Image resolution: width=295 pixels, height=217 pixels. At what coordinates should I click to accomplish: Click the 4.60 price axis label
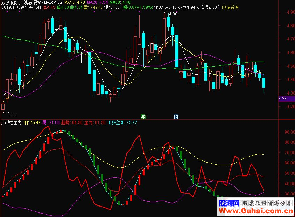[x=291, y=52]
